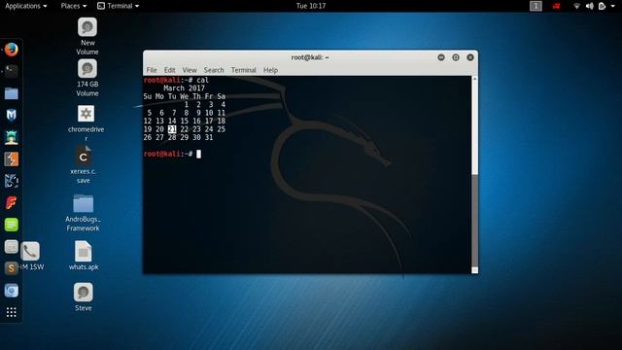
Task: Open Wi-Fi network status icon
Action: pos(577,6)
